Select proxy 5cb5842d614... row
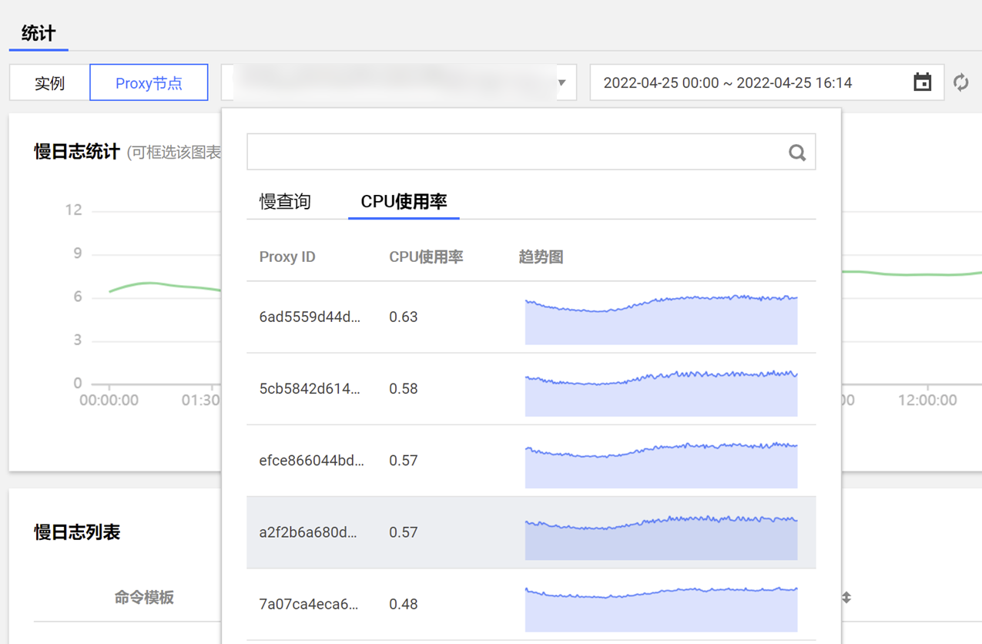 (310, 389)
